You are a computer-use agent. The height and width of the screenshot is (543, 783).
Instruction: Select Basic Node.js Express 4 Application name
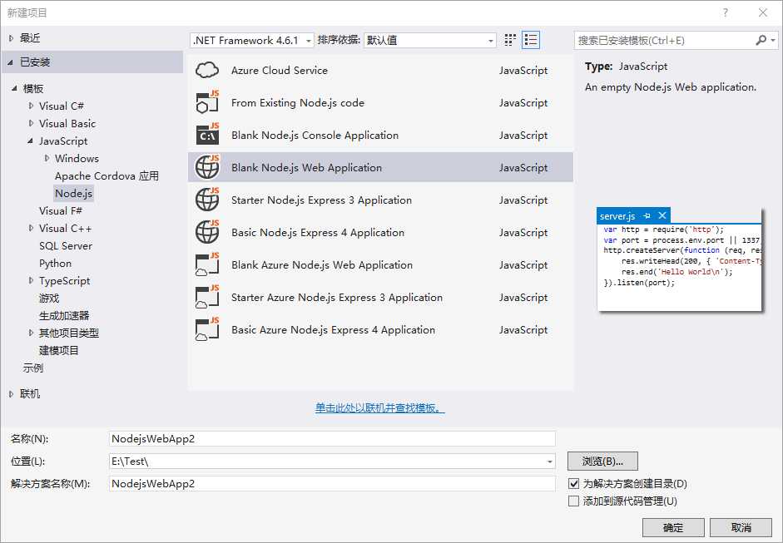(318, 233)
